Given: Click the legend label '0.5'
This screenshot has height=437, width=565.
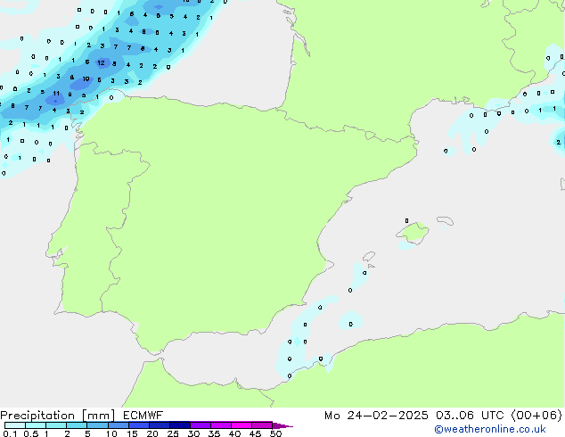Looking at the screenshot, I should (30, 433).
